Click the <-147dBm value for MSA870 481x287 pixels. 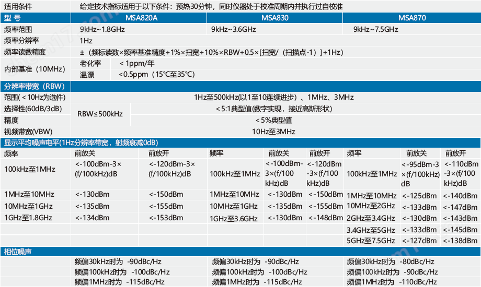[460, 207]
